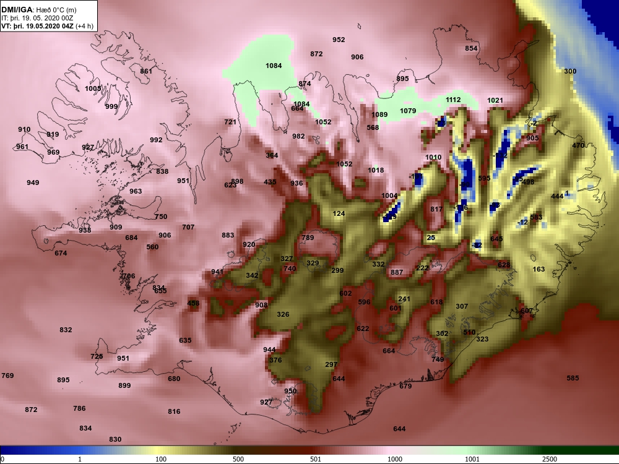Click the map value '861' in the Westfjords
The width and height of the screenshot is (619, 464).
(146, 71)
